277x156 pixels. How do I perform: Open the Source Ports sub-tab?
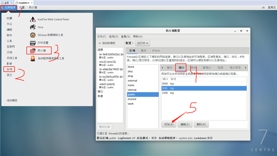point(207,68)
